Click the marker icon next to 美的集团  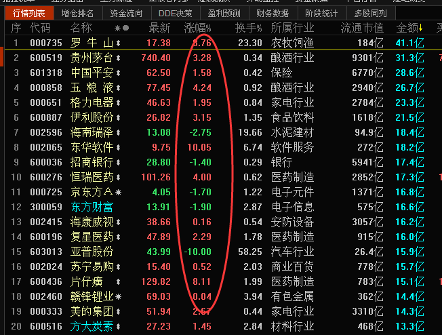coord(119,311)
